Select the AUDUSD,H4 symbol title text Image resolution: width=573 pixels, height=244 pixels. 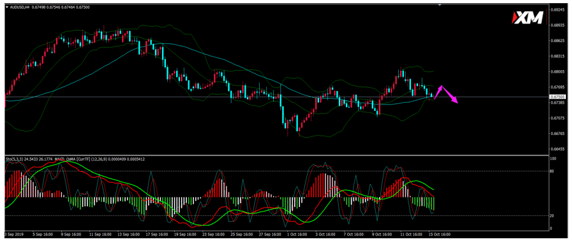(19, 7)
